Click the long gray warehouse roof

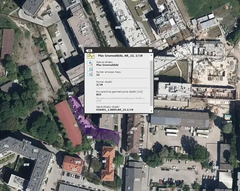[x=180, y=119]
